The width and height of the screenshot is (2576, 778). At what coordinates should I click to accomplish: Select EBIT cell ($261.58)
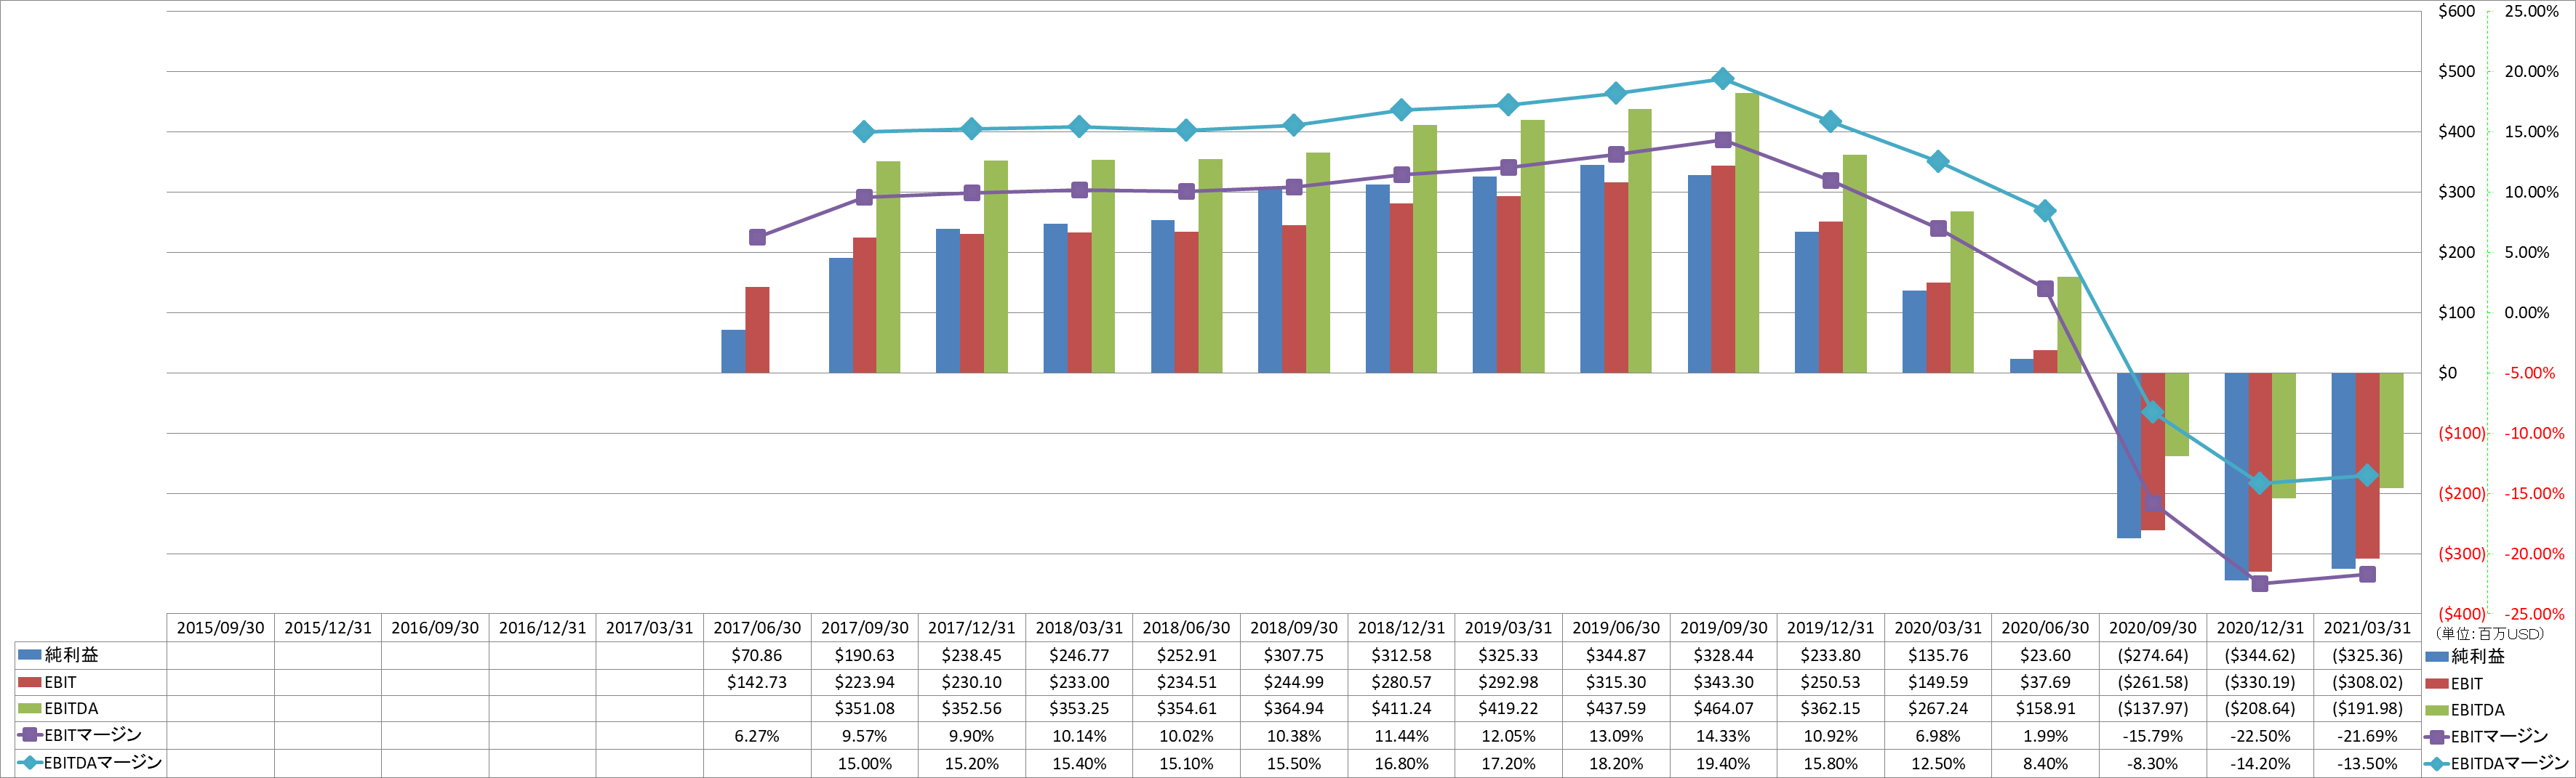pyautogui.click(x=2153, y=682)
